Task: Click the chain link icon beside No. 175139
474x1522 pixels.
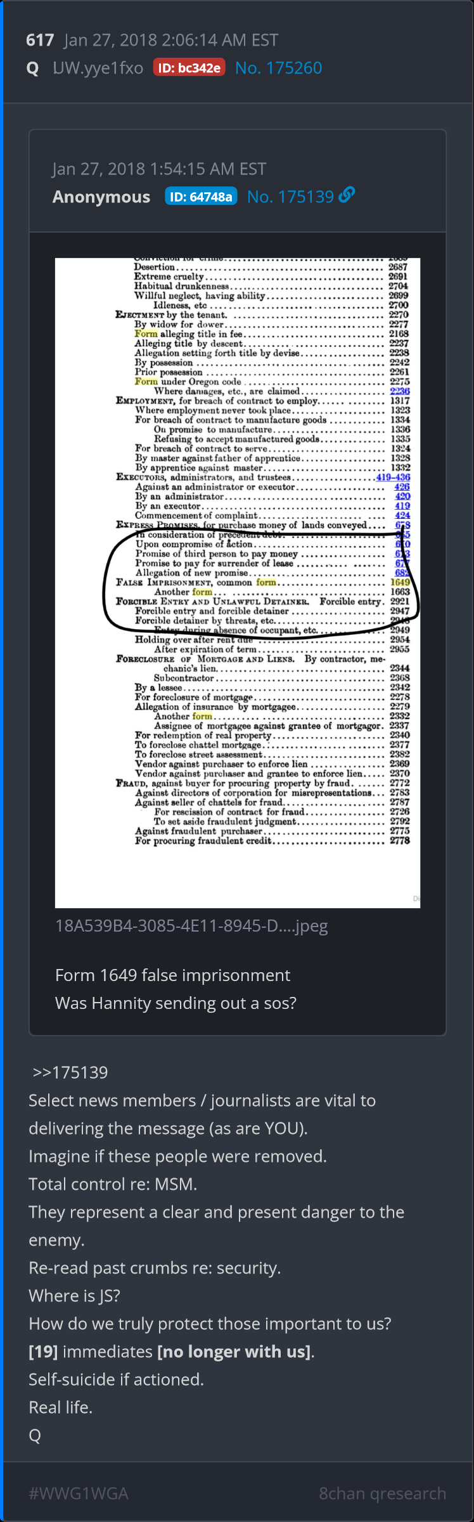Action: (x=347, y=195)
